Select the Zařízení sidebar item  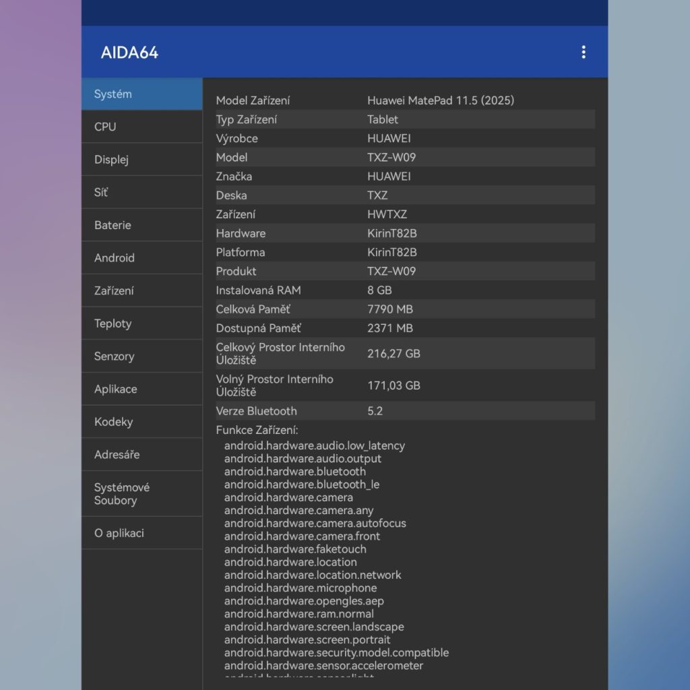pos(142,291)
